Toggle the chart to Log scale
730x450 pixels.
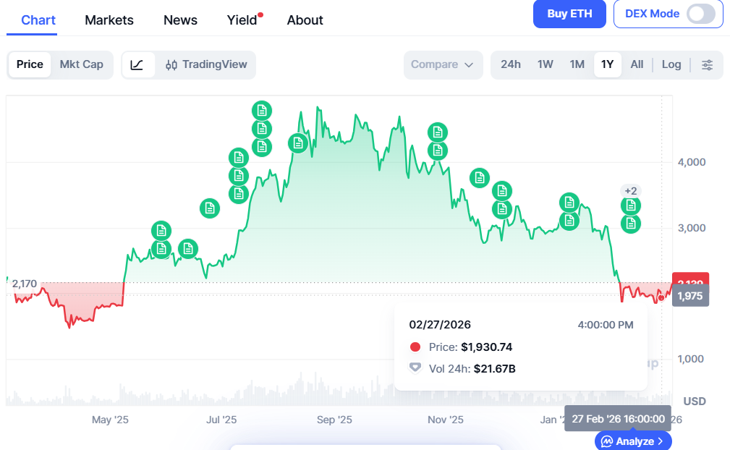coord(671,64)
